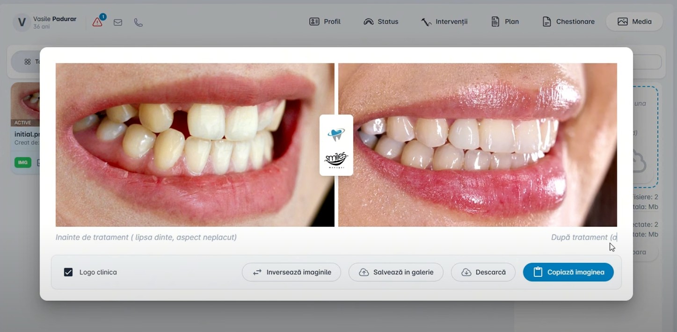This screenshot has height=332, width=677.
Task: Click the swap arrows icon on Inversează imaginile
Action: (257, 272)
